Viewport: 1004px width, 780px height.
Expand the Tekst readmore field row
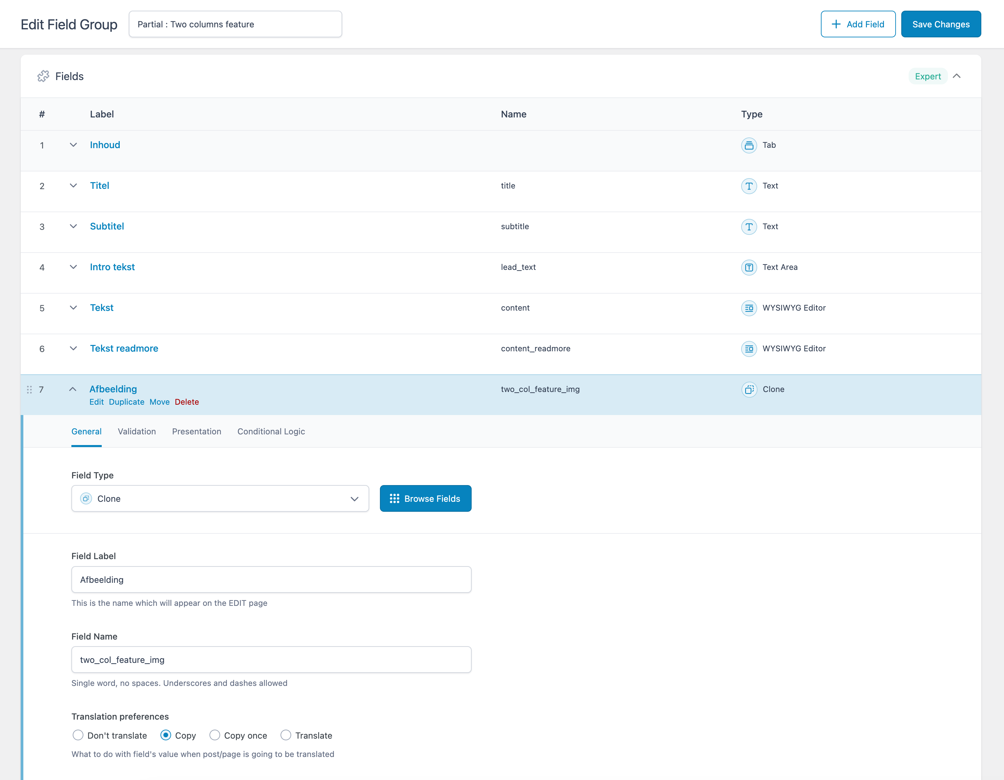pyautogui.click(x=73, y=348)
